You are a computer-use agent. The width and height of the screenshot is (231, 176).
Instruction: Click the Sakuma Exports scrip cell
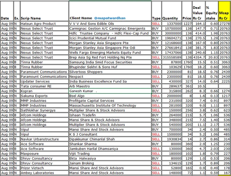pos(45,96)
